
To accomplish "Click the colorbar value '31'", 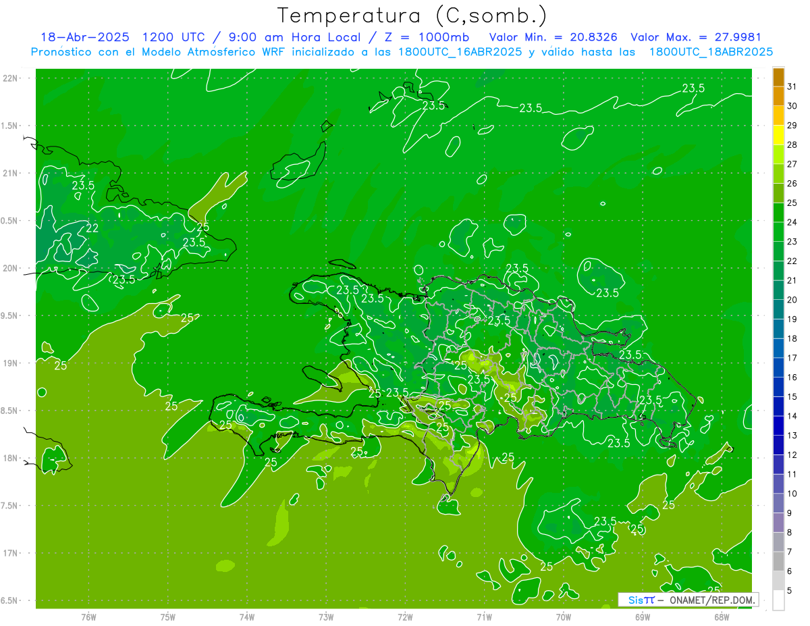I will [792, 86].
